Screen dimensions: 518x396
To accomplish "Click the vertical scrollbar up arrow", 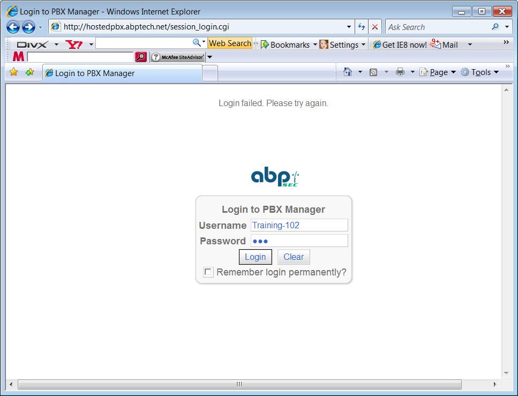I will 506,90.
